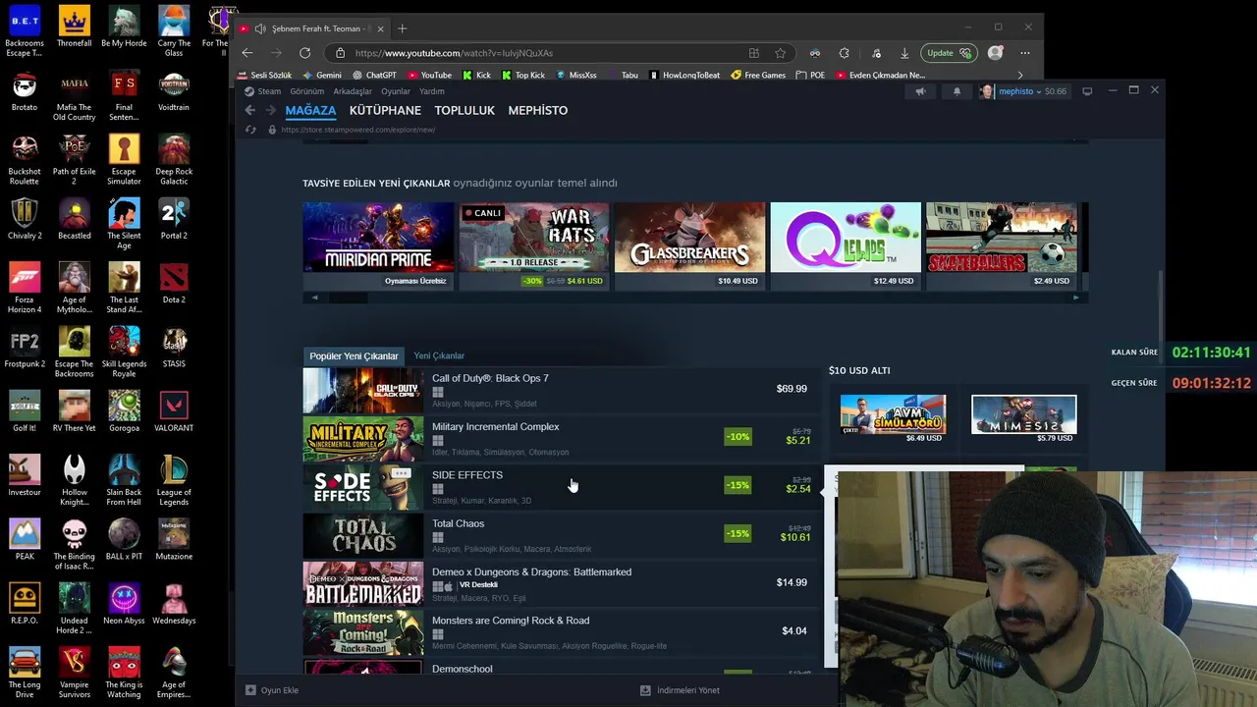
Task: Show more bookmarks chevron in browser
Action: point(1019,75)
